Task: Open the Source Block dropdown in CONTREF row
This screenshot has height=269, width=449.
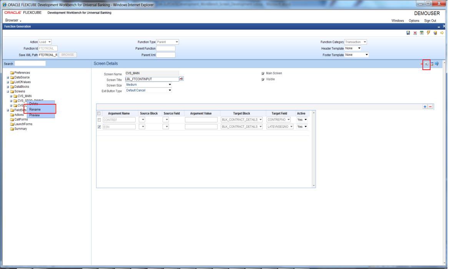Action: pyautogui.click(x=142, y=120)
